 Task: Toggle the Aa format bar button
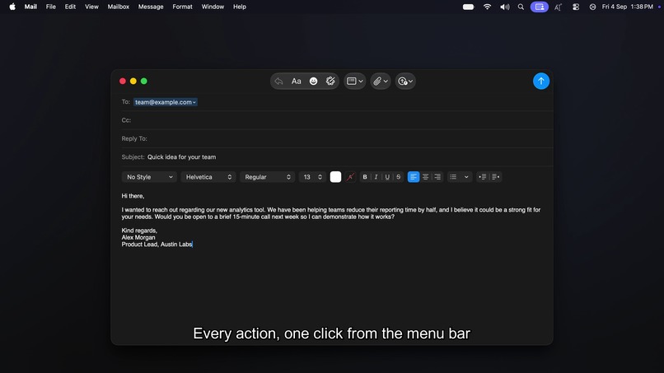coord(296,82)
